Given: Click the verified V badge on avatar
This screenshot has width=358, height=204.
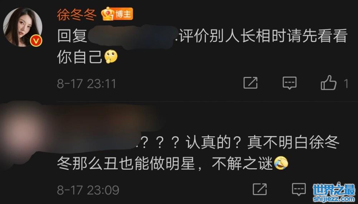Looking at the screenshot, I should 36,41.
